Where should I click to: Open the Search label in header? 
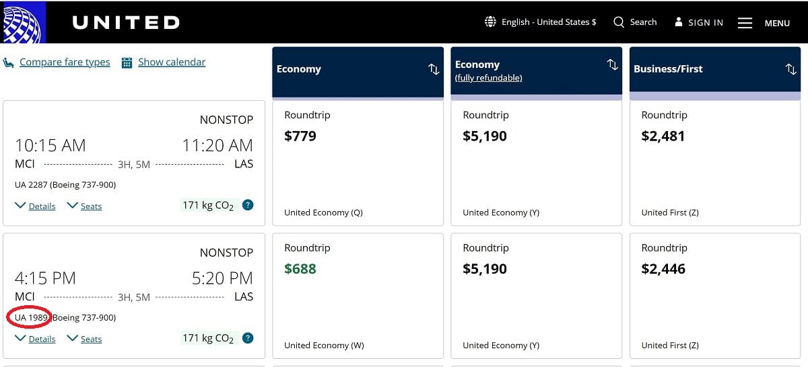pyautogui.click(x=643, y=22)
